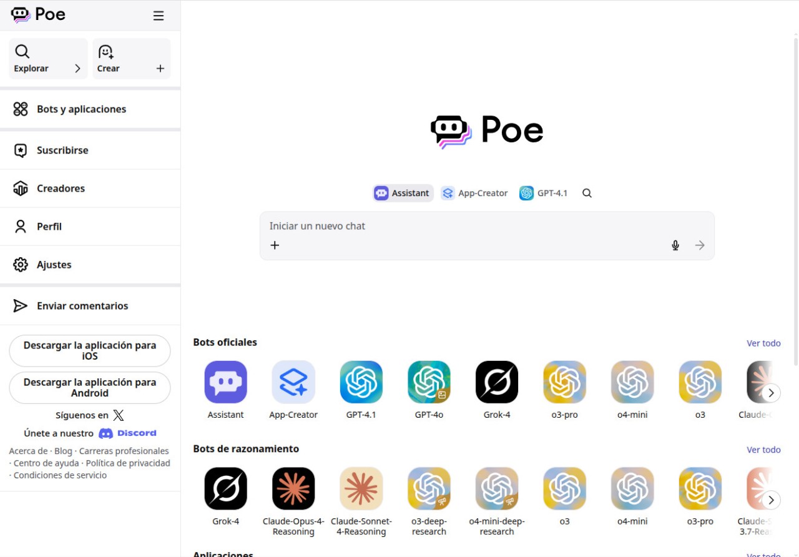Select the Assistant chip above chat box
The height and width of the screenshot is (557, 799).
point(403,194)
